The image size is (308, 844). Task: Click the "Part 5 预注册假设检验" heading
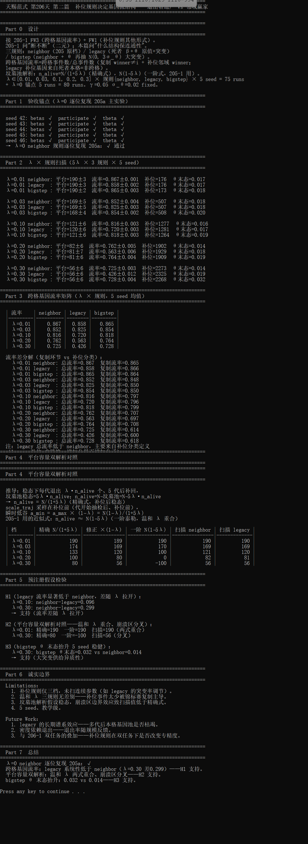coord(36,580)
